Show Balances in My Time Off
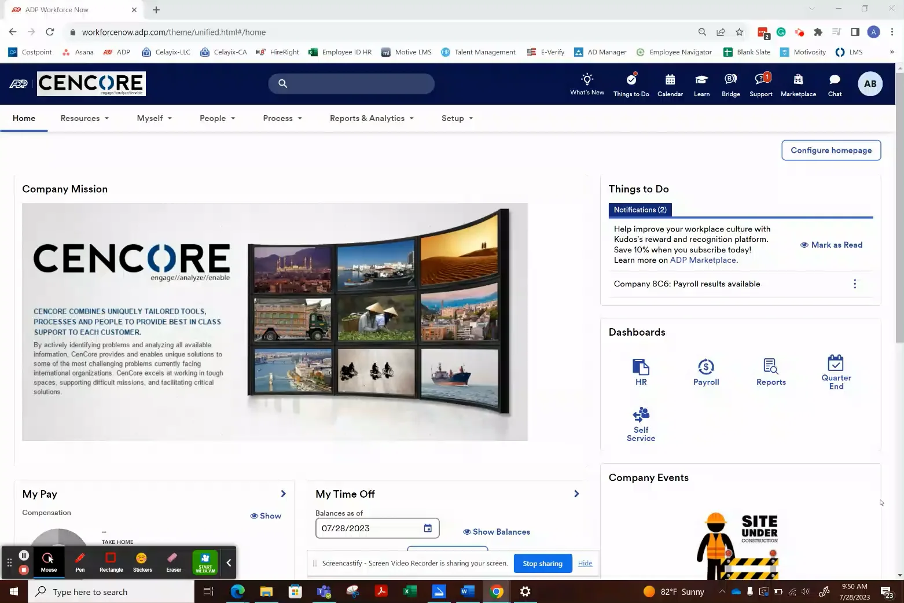 click(x=497, y=532)
